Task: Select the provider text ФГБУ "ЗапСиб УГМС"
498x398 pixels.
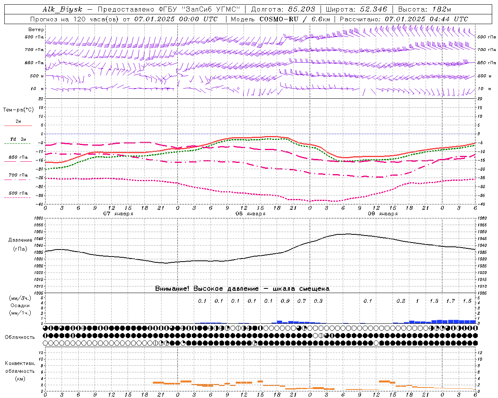Action: click(x=200, y=9)
